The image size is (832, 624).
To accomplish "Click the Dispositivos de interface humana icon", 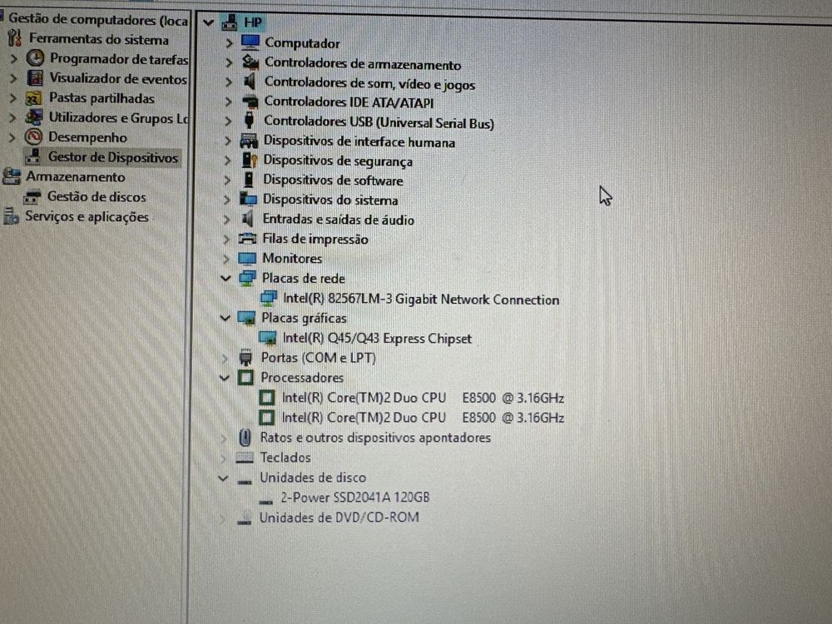I will tap(249, 141).
